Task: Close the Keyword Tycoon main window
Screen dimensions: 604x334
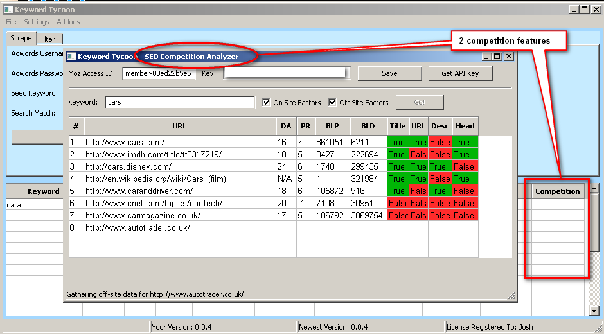Action: (596, 9)
